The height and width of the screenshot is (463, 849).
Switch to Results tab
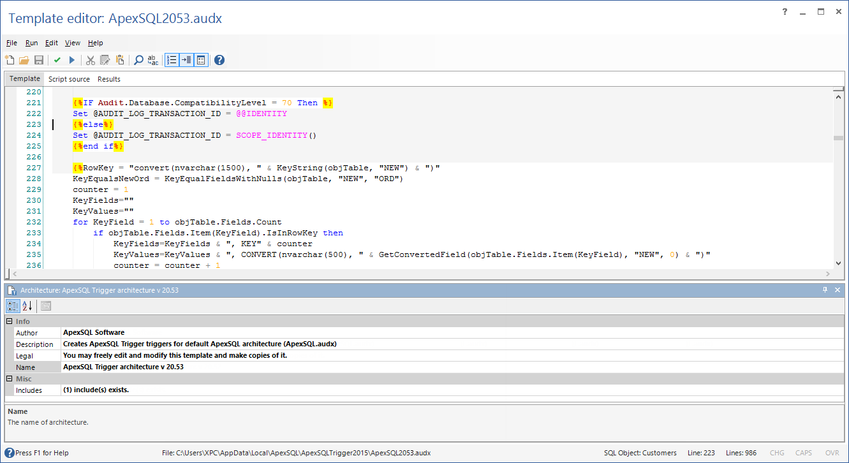109,79
